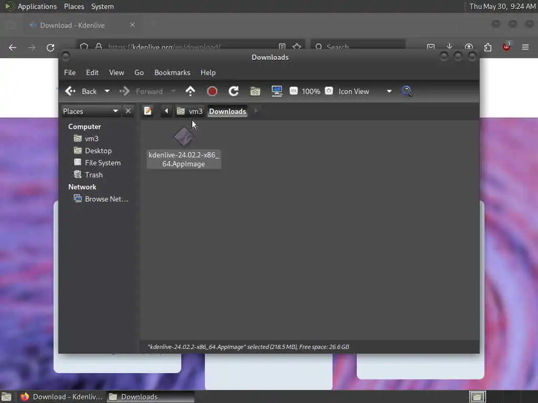Switch to Firefox in the bottom taskbar
The image size is (538, 403).
61,397
